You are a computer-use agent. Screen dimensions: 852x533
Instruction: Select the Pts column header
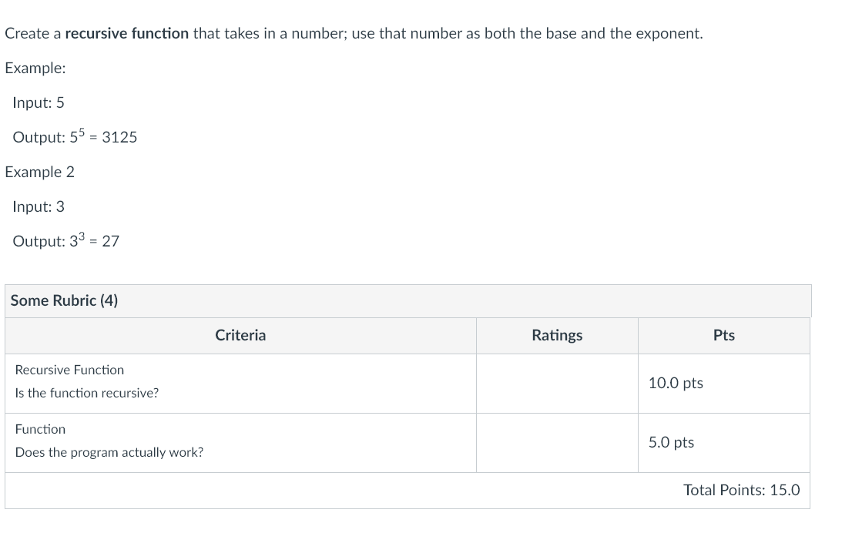tap(724, 336)
